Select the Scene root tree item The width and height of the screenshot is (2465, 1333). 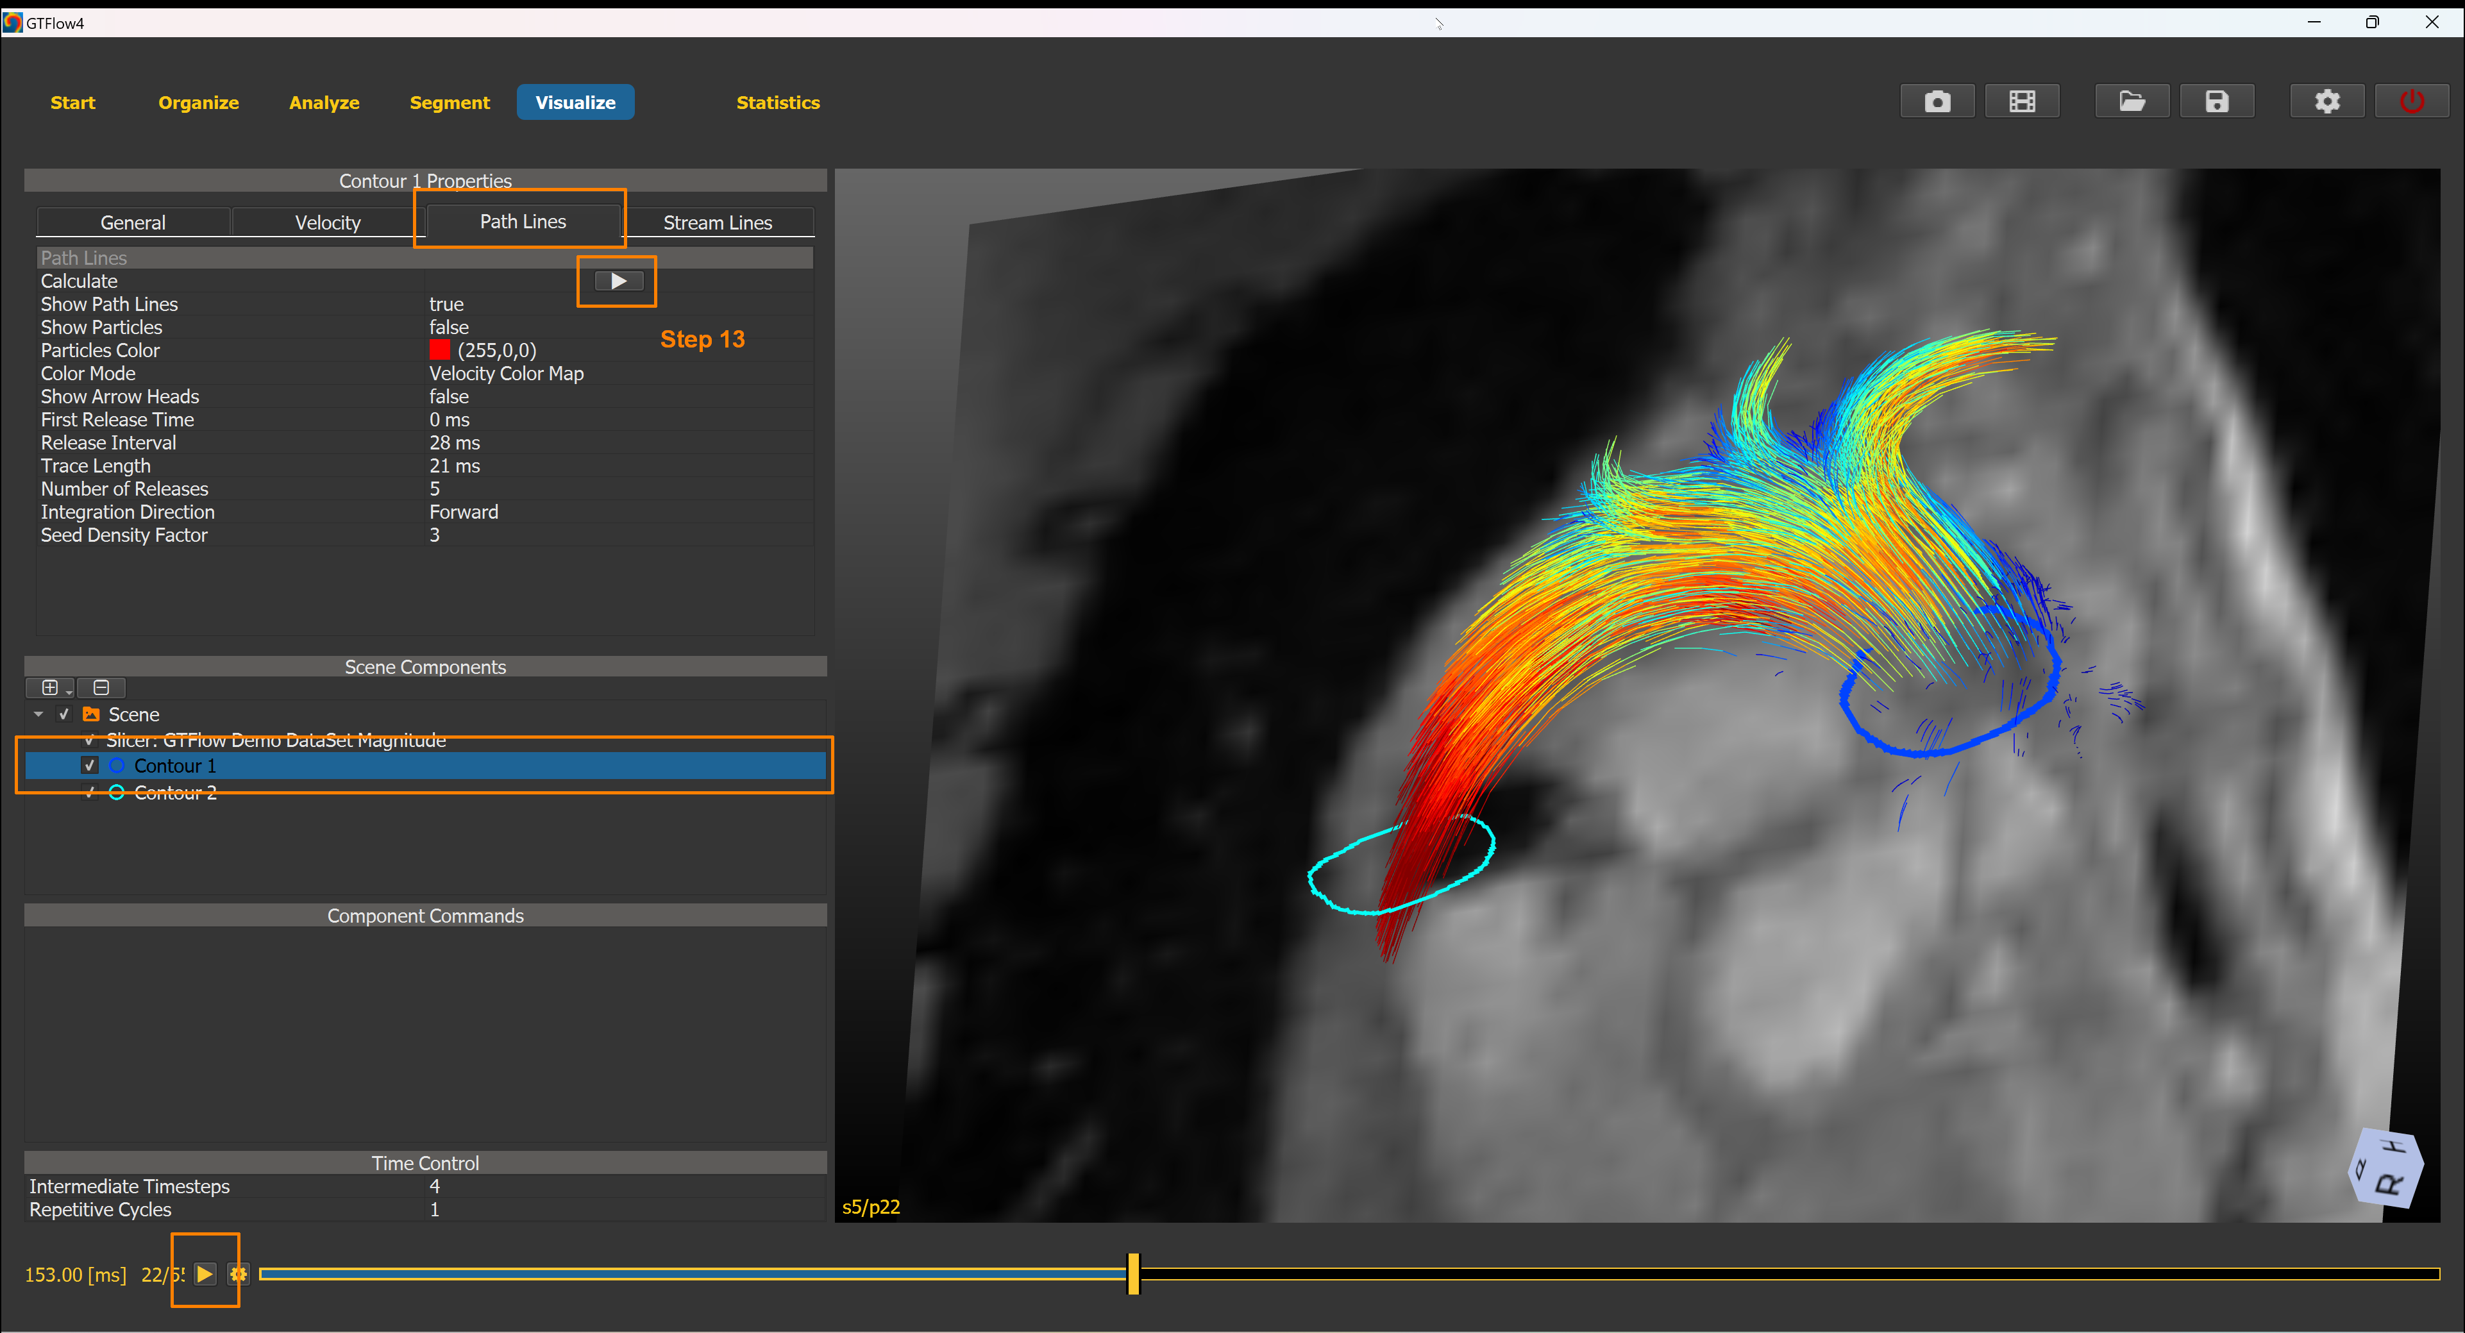[425, 714]
